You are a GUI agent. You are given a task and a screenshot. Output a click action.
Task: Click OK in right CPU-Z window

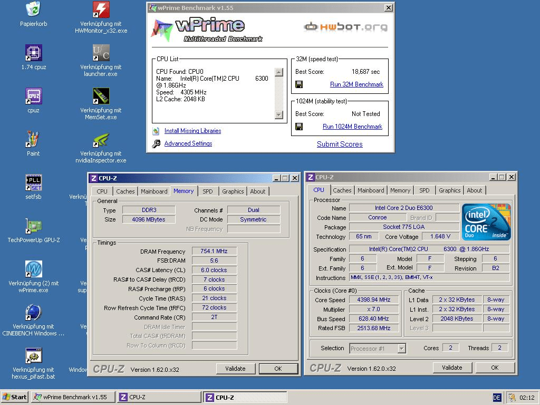coord(495,368)
